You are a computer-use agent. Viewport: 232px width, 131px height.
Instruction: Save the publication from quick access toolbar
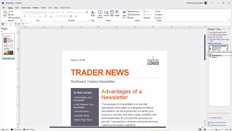(x=3, y=24)
